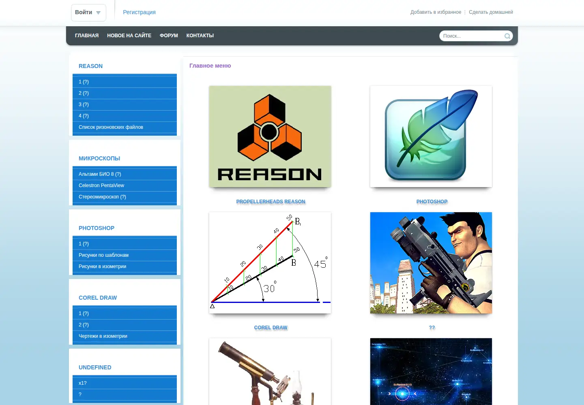Open the Photoshop feather thumbnail
584x405 pixels.
(431, 136)
